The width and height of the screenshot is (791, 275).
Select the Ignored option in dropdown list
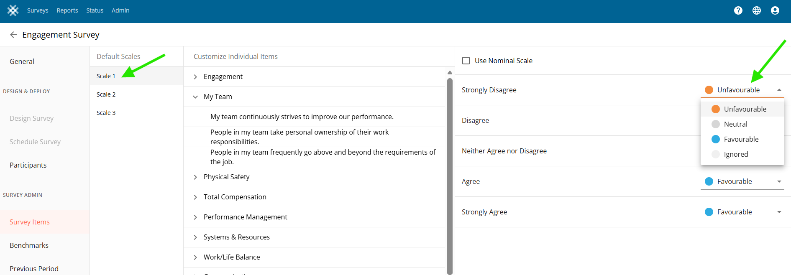[x=736, y=154]
